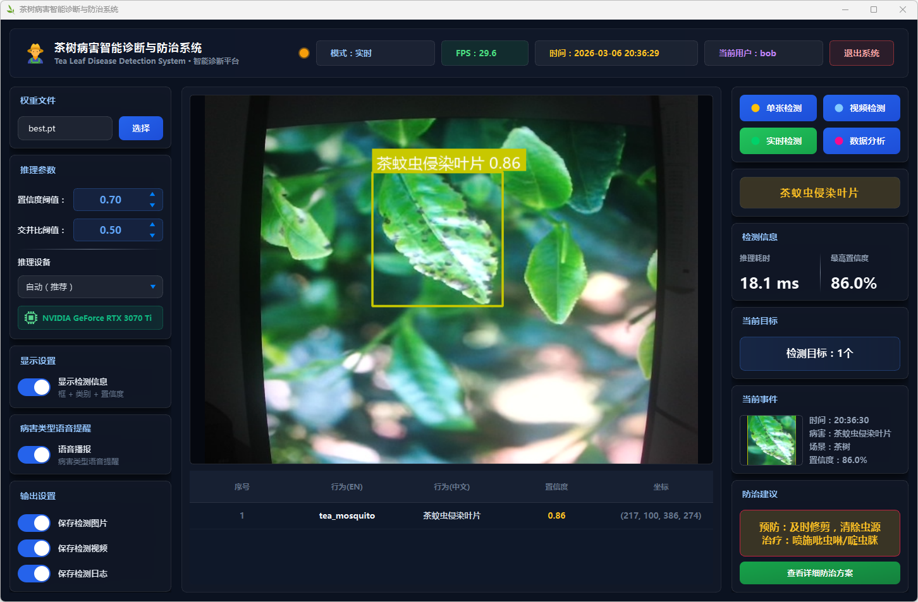The height and width of the screenshot is (602, 918).
Task: Click the current event leaf thumbnail
Action: pos(771,440)
